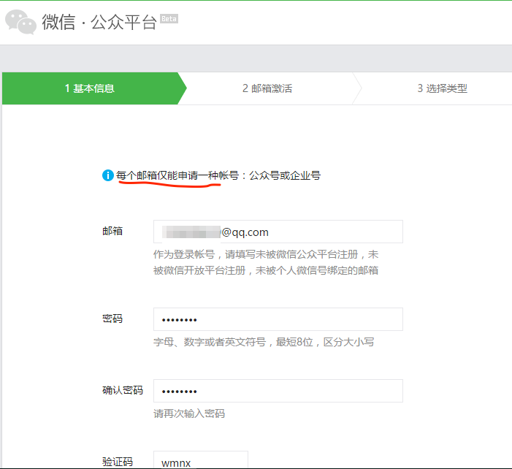Select step 1 基本信息 tab
This screenshot has width=512, height=469.
tap(94, 88)
